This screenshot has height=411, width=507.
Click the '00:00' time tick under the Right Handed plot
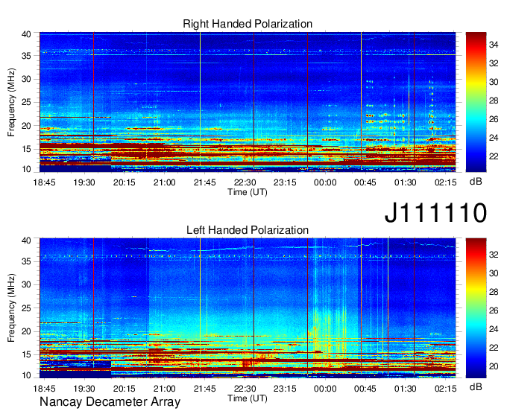(325, 182)
